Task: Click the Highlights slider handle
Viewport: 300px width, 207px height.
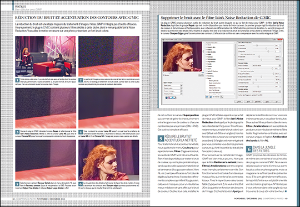Action: pos(259,56)
